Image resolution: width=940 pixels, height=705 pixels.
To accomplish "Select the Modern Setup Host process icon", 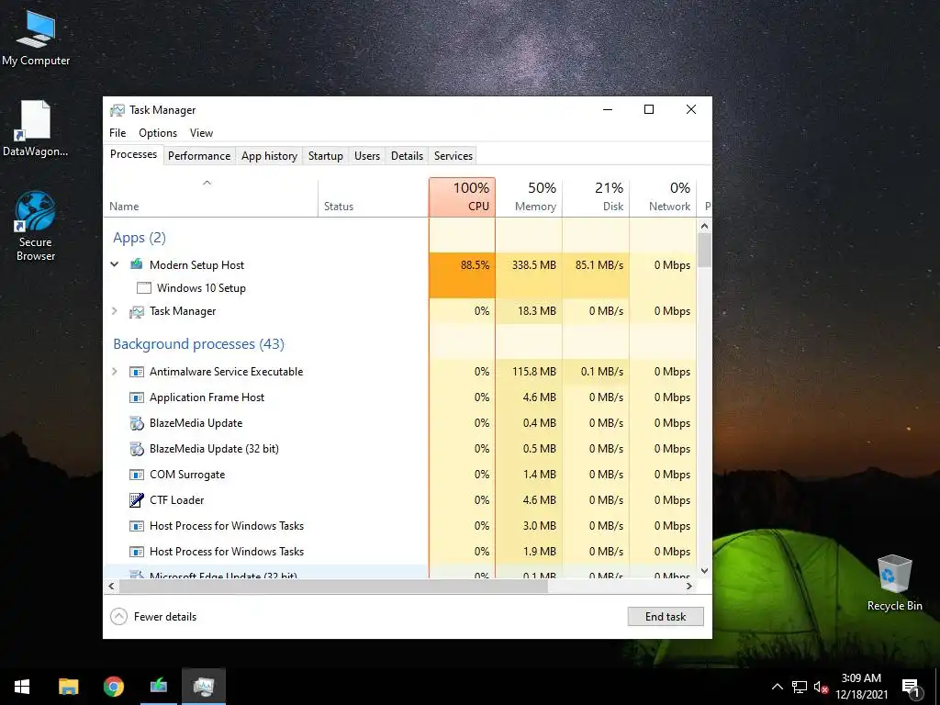I will [137, 264].
